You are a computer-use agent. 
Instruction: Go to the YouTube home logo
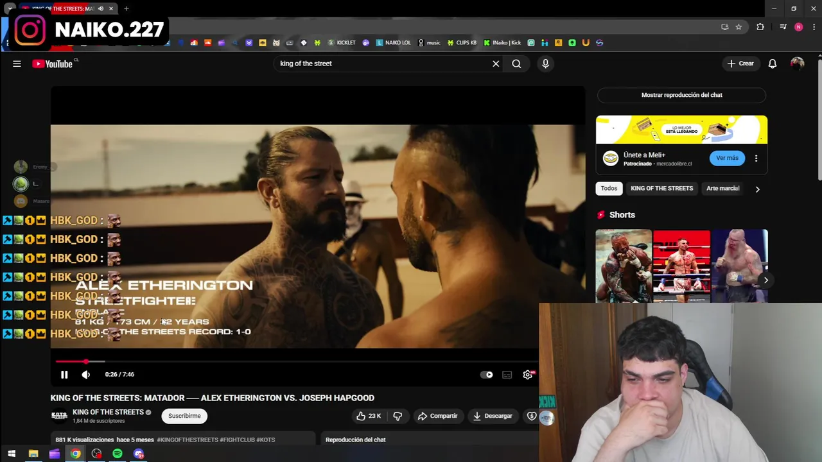click(x=53, y=64)
